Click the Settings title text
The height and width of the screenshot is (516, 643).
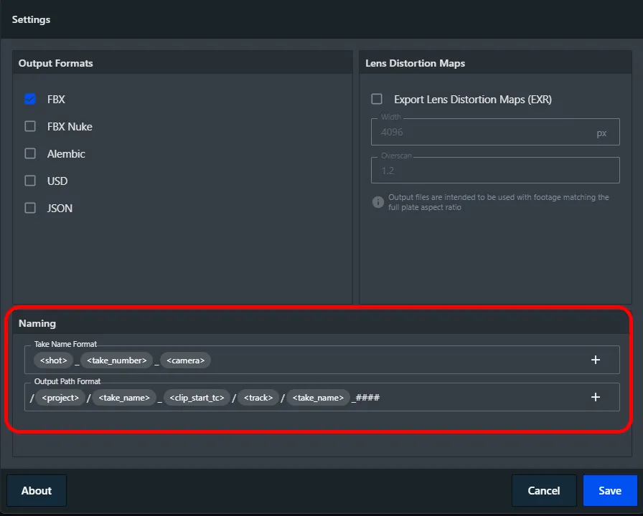pos(31,19)
